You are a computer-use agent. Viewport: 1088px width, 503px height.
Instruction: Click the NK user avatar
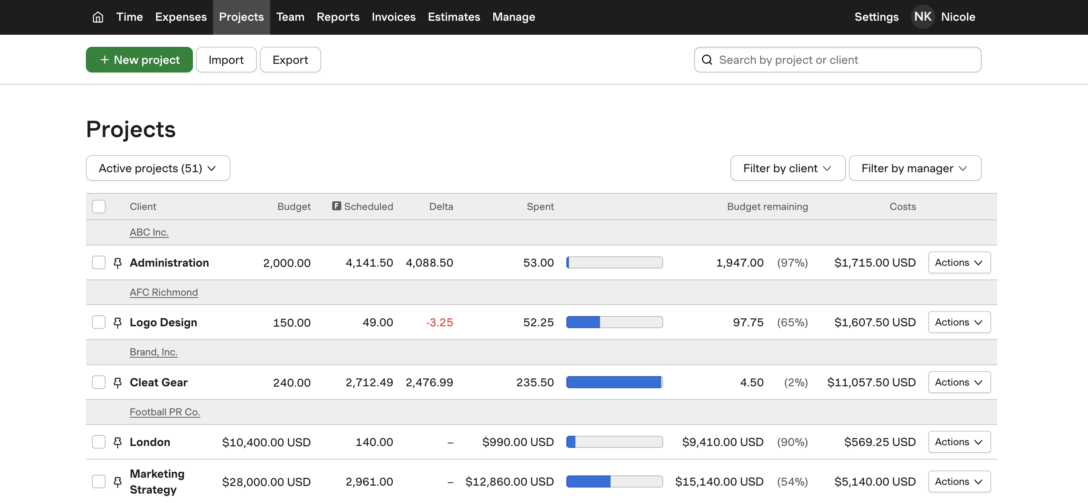(x=922, y=17)
